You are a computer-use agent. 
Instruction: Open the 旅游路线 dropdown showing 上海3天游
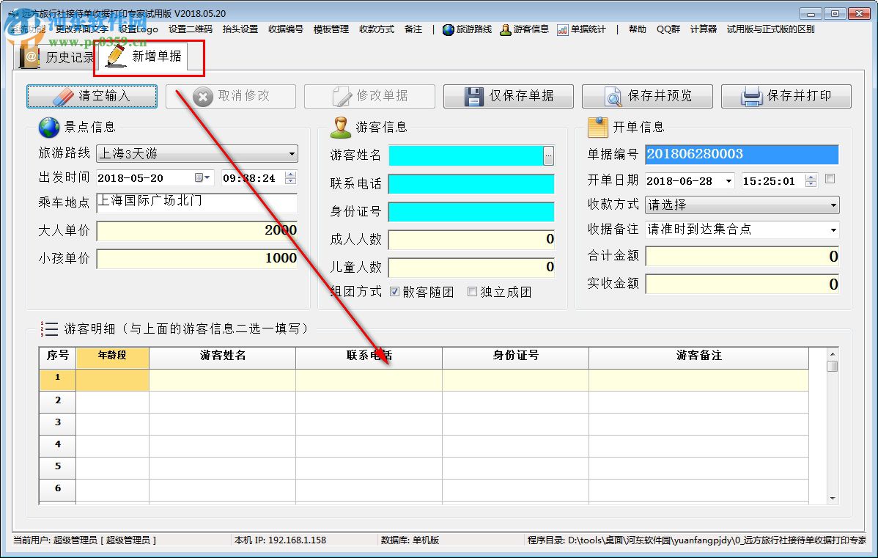(x=292, y=155)
